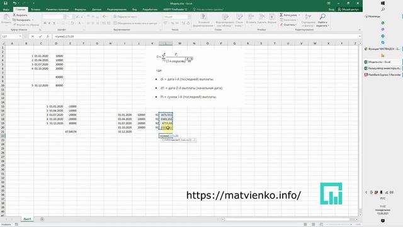Screen dimensions: 403x227
Task: Select column L header
Action: pos(166,44)
